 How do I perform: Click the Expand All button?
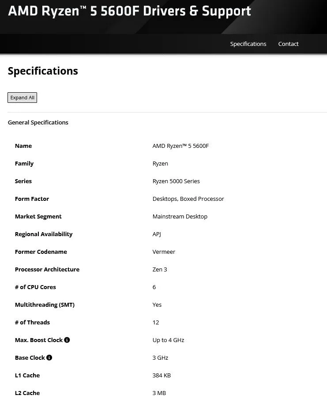(x=22, y=98)
